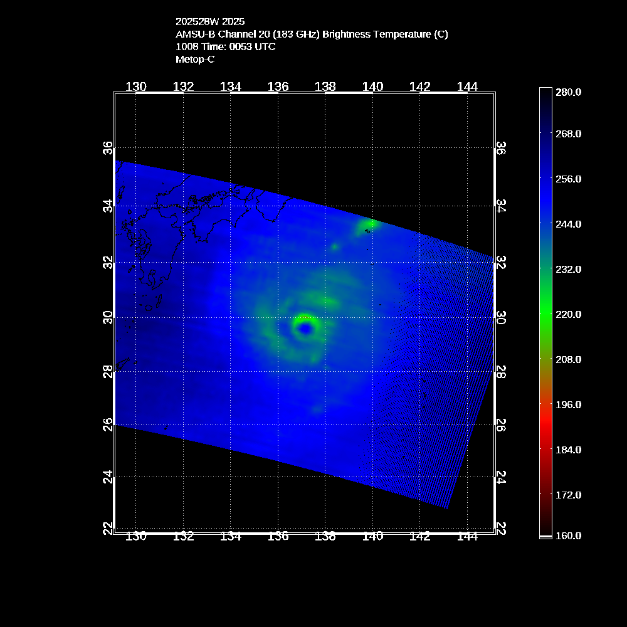Click the 136 longitude label on top axis
The width and height of the screenshot is (627, 627).
pos(278,87)
